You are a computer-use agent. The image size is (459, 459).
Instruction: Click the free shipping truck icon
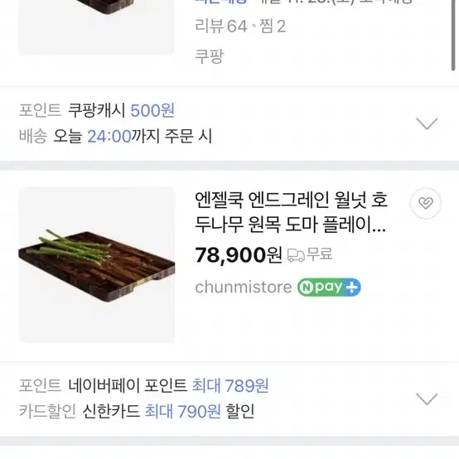296,255
